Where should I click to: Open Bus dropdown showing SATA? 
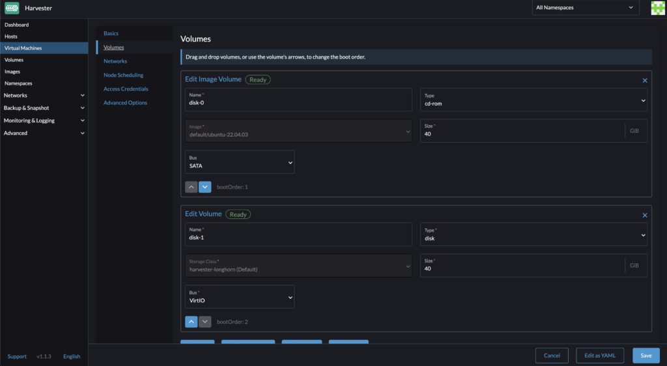click(x=240, y=162)
